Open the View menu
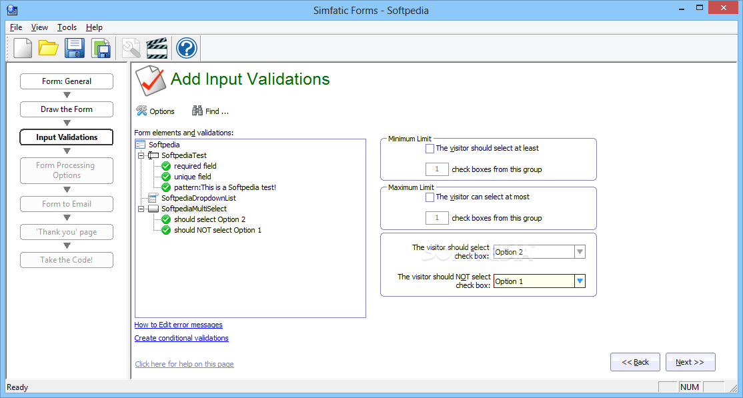The image size is (743, 398). (40, 27)
